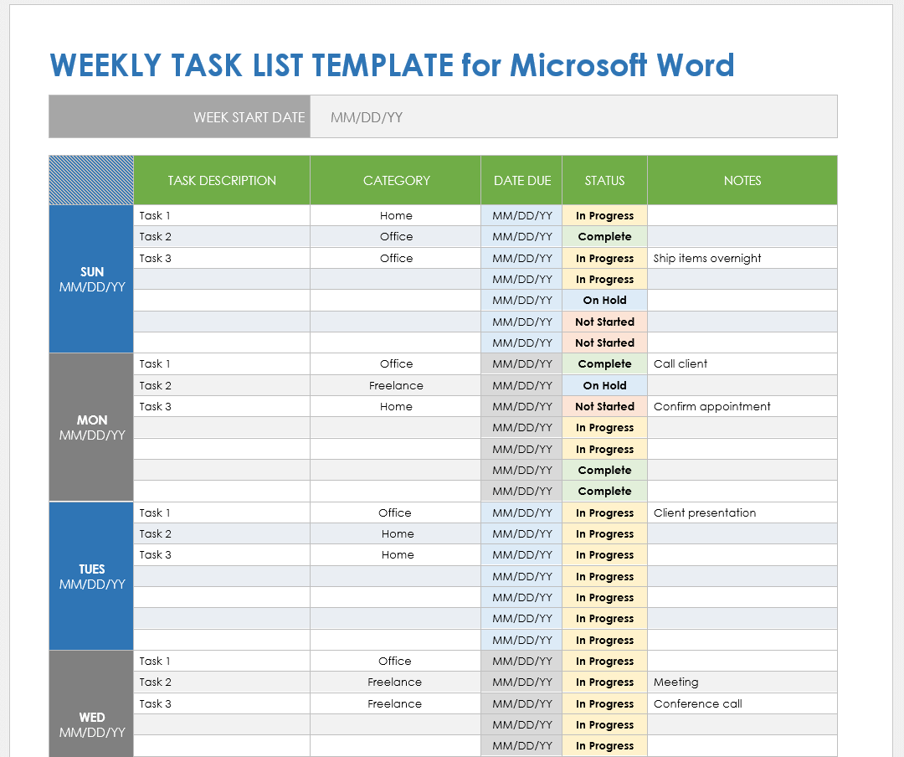
Task: Select the STATUS column header
Action: point(604,179)
